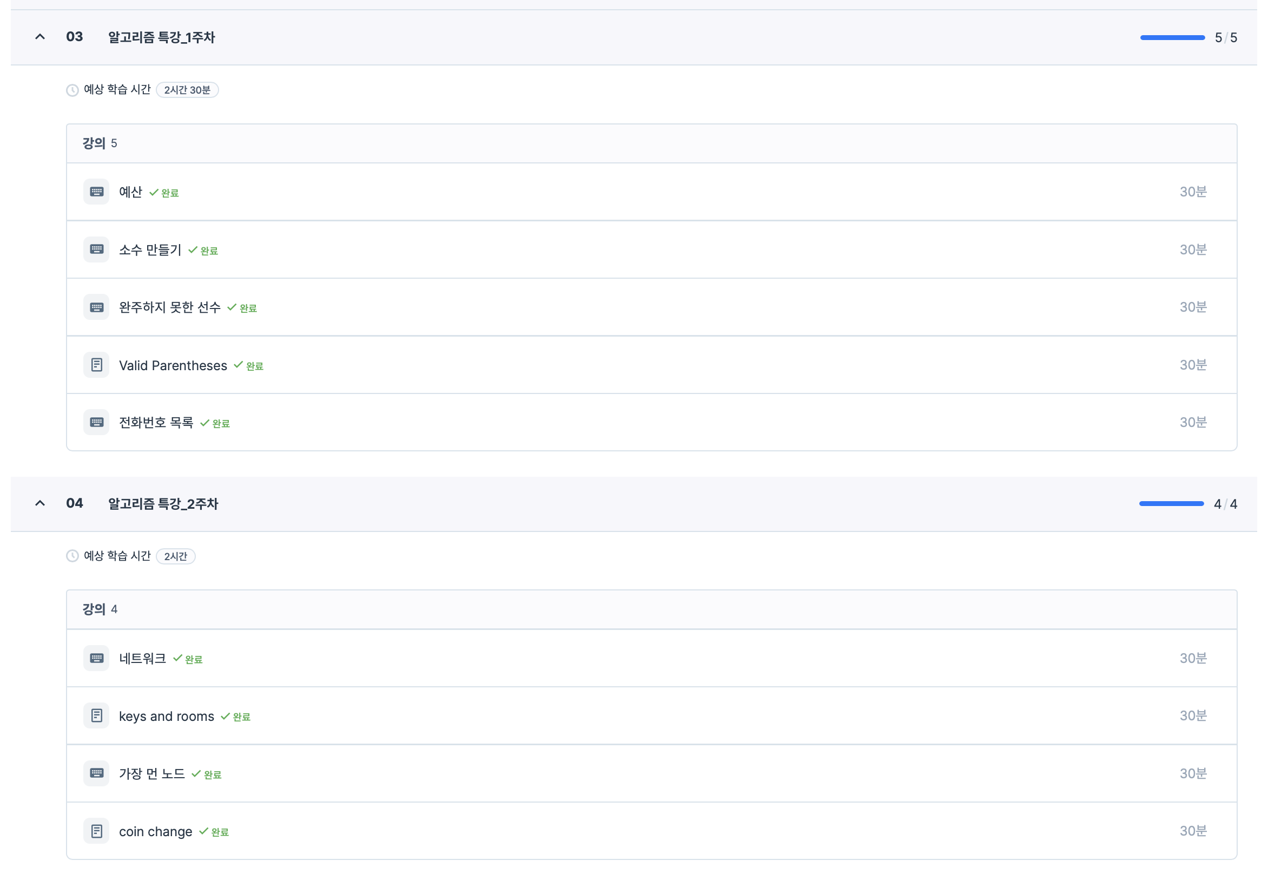Click document icon beside coin change
Screen dimensions: 1268x880
click(x=96, y=831)
